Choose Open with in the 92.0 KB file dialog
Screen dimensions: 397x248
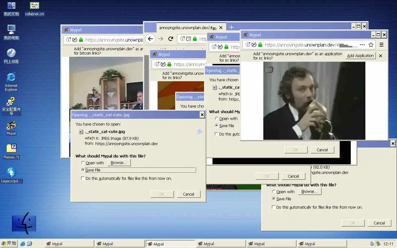283,192
